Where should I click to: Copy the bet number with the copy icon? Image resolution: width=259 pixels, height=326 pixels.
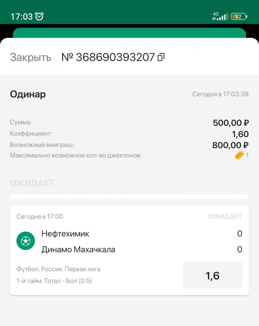click(x=161, y=57)
